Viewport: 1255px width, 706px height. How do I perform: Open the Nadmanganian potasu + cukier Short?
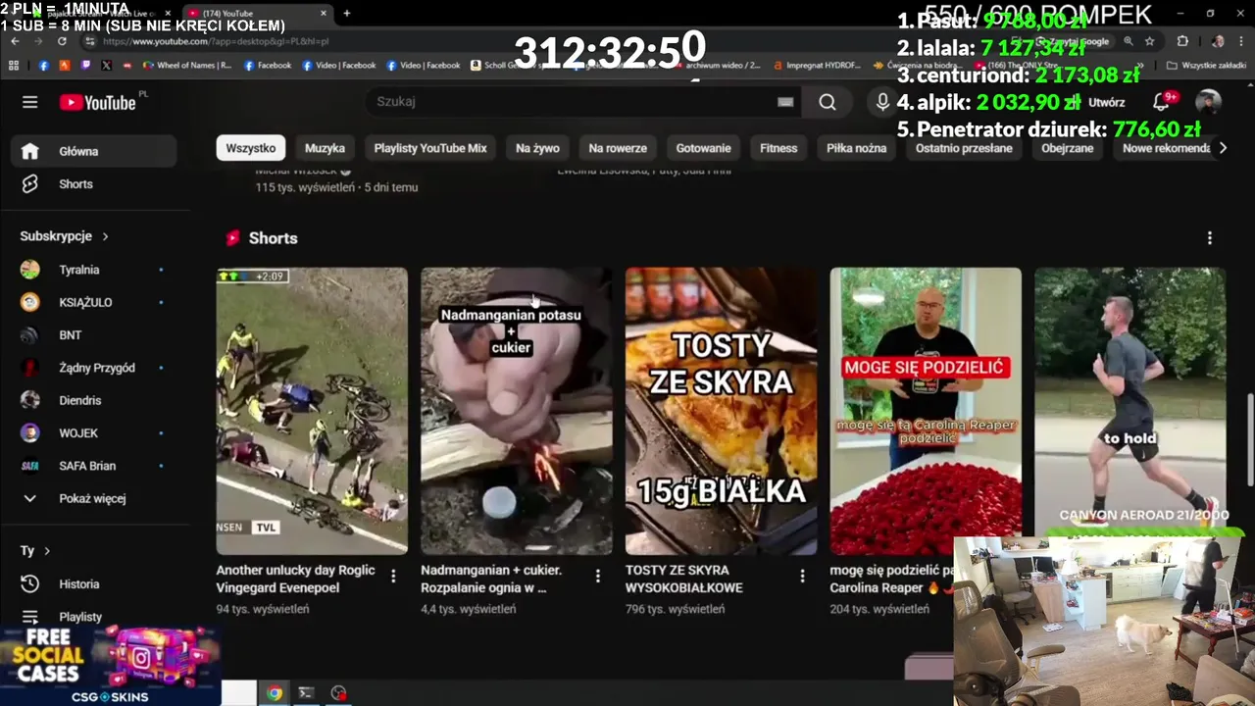click(x=517, y=411)
